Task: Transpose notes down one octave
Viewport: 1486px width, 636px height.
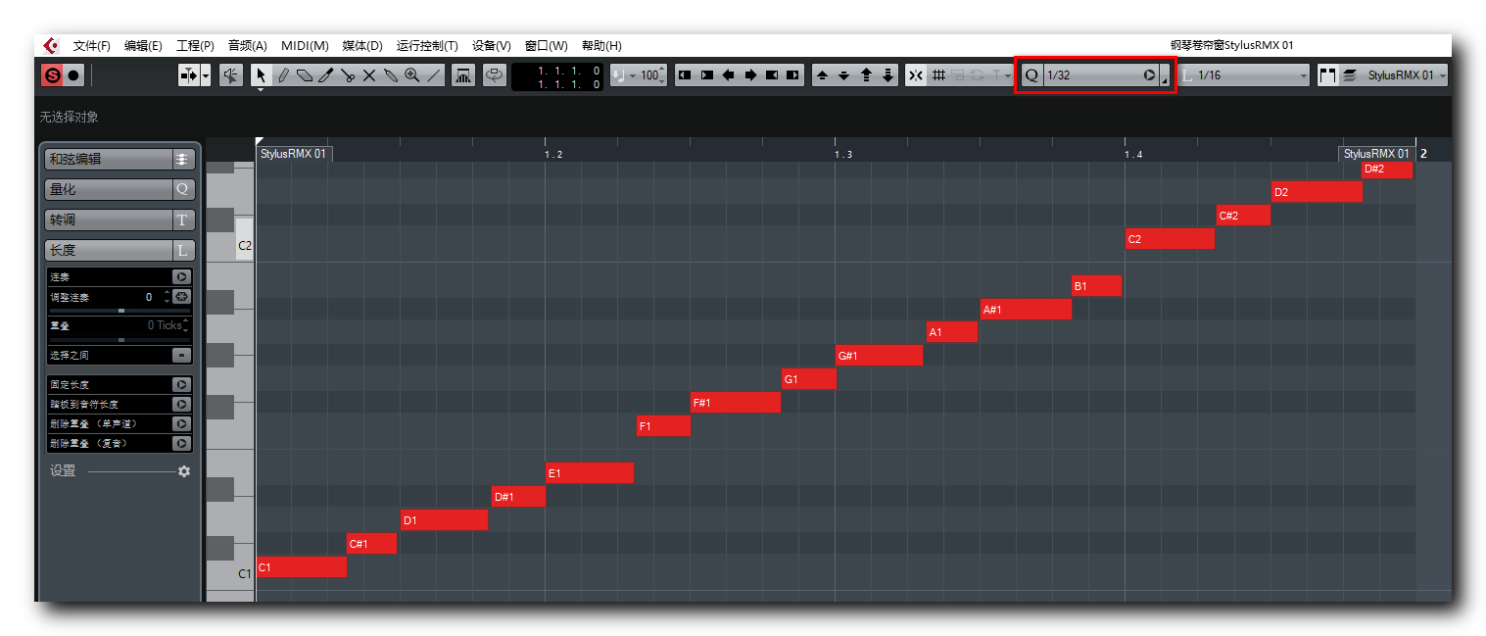Action: coord(887,74)
